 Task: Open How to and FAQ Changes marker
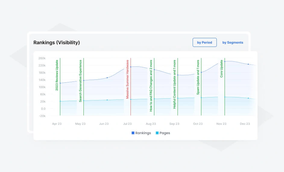[151, 85]
